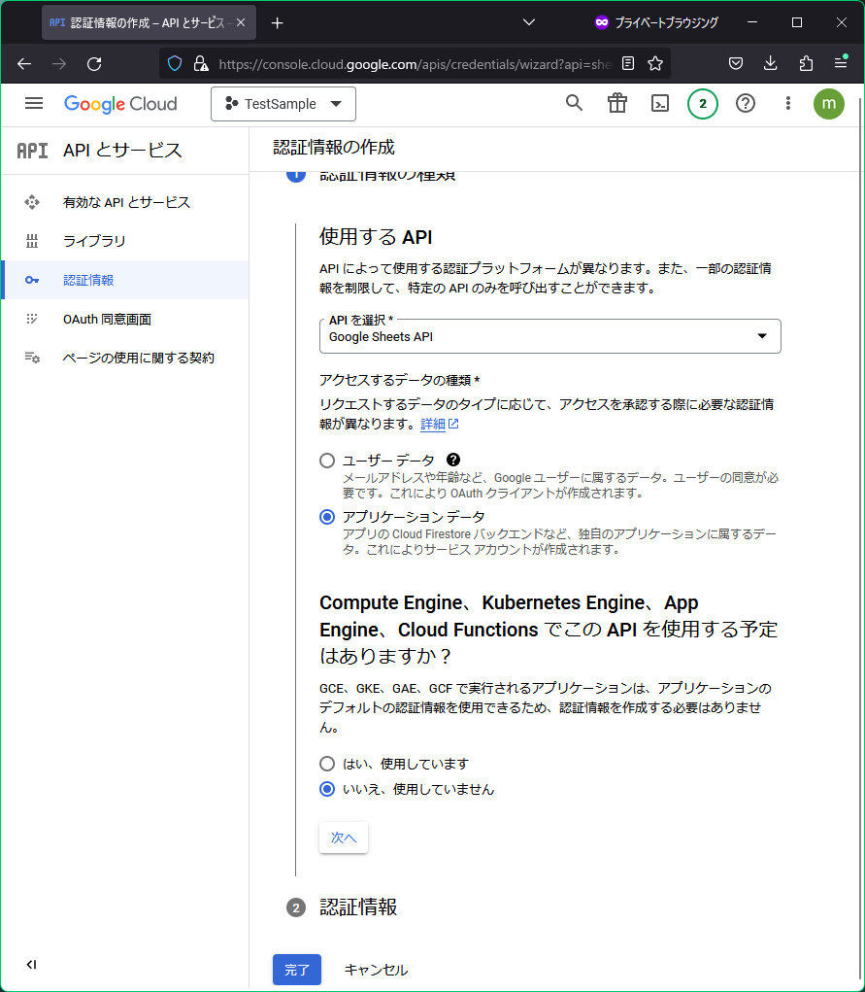Select the はい、使用しています radio option
The width and height of the screenshot is (865, 992).
327,764
